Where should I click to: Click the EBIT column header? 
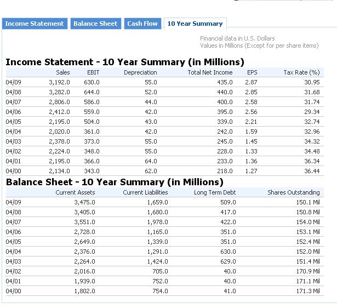pyautogui.click(x=93, y=72)
